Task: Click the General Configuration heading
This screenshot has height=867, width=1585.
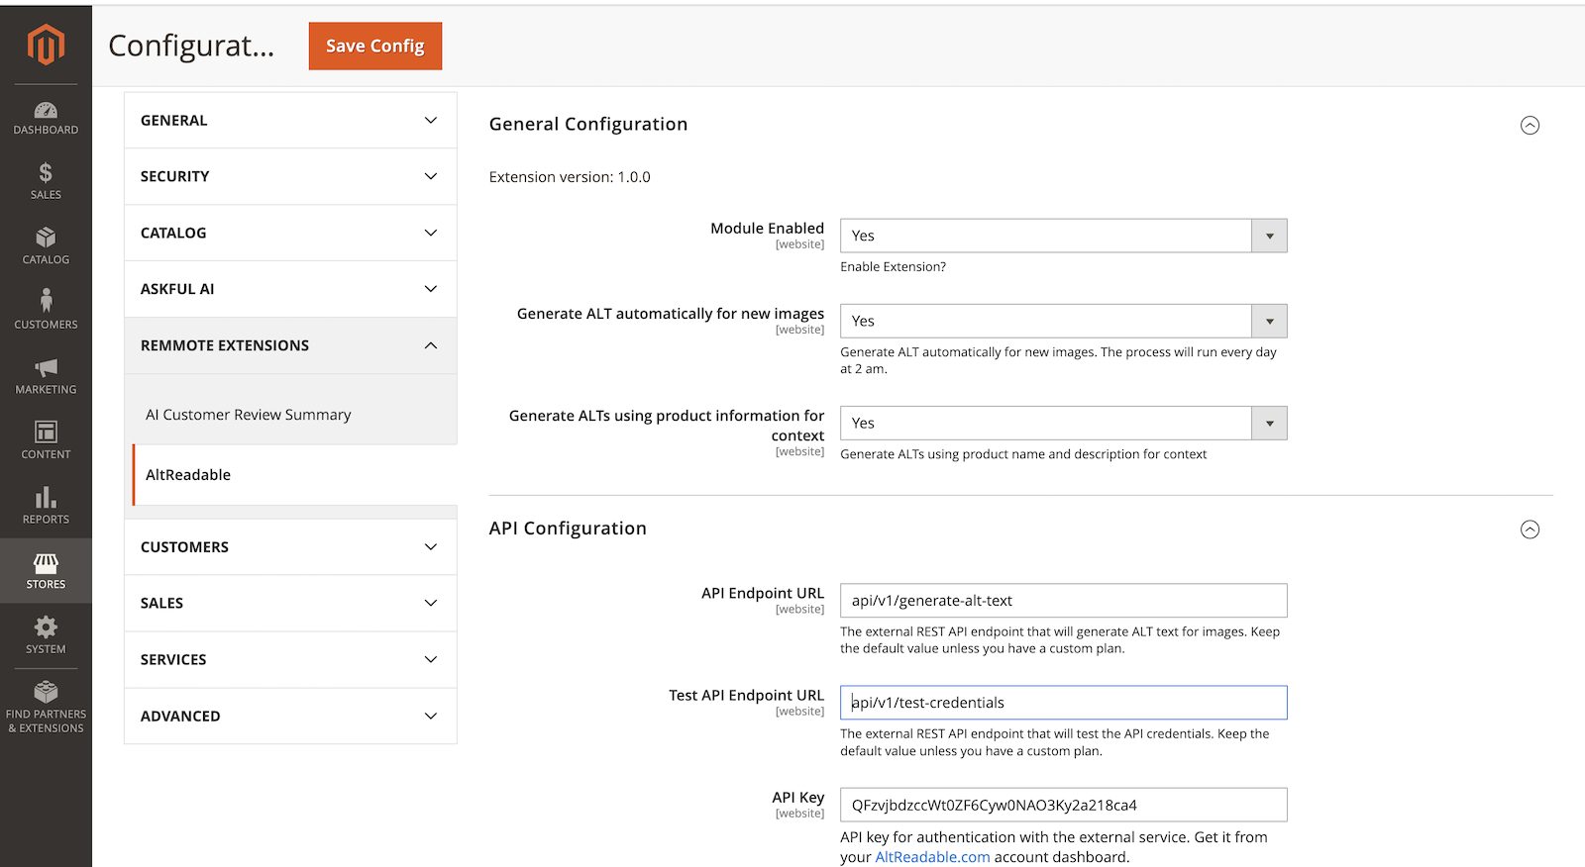Action: (588, 124)
